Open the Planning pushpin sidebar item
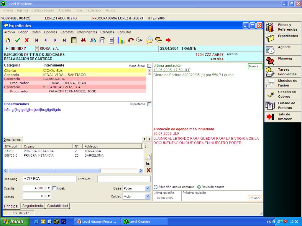 tap(283, 61)
